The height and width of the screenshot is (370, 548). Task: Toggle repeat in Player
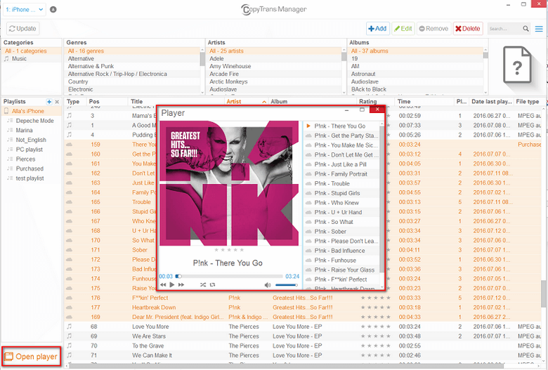pos(212,285)
